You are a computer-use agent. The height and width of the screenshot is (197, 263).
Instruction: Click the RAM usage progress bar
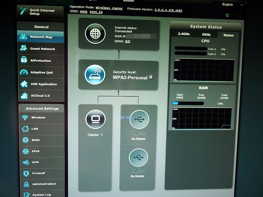pyautogui.click(x=188, y=103)
